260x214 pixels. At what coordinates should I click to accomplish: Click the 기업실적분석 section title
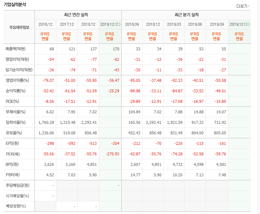[x=15, y=5]
